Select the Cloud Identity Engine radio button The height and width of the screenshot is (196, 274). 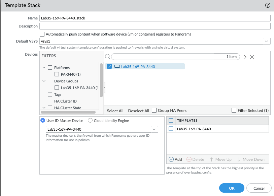90,121
